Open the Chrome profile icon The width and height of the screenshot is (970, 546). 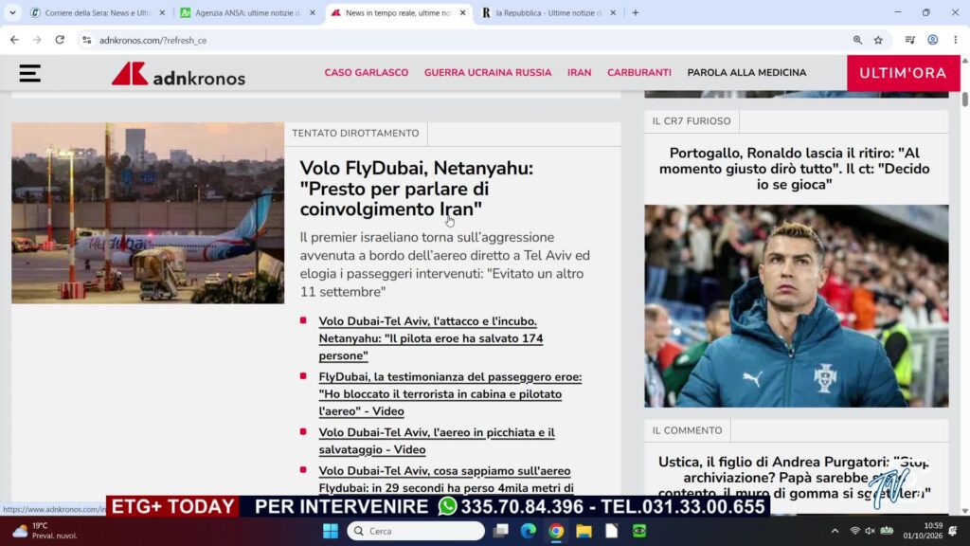933,40
